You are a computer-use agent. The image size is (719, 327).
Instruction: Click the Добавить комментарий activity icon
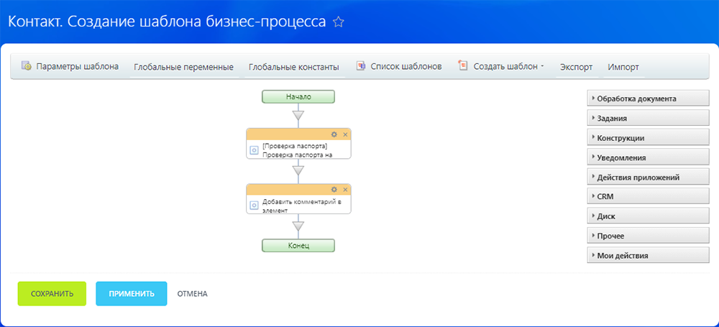tap(254, 206)
